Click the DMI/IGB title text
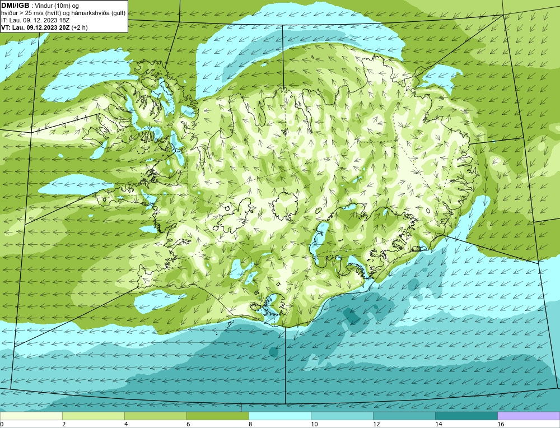Screen dimensions: 560x428 coord(15,6)
